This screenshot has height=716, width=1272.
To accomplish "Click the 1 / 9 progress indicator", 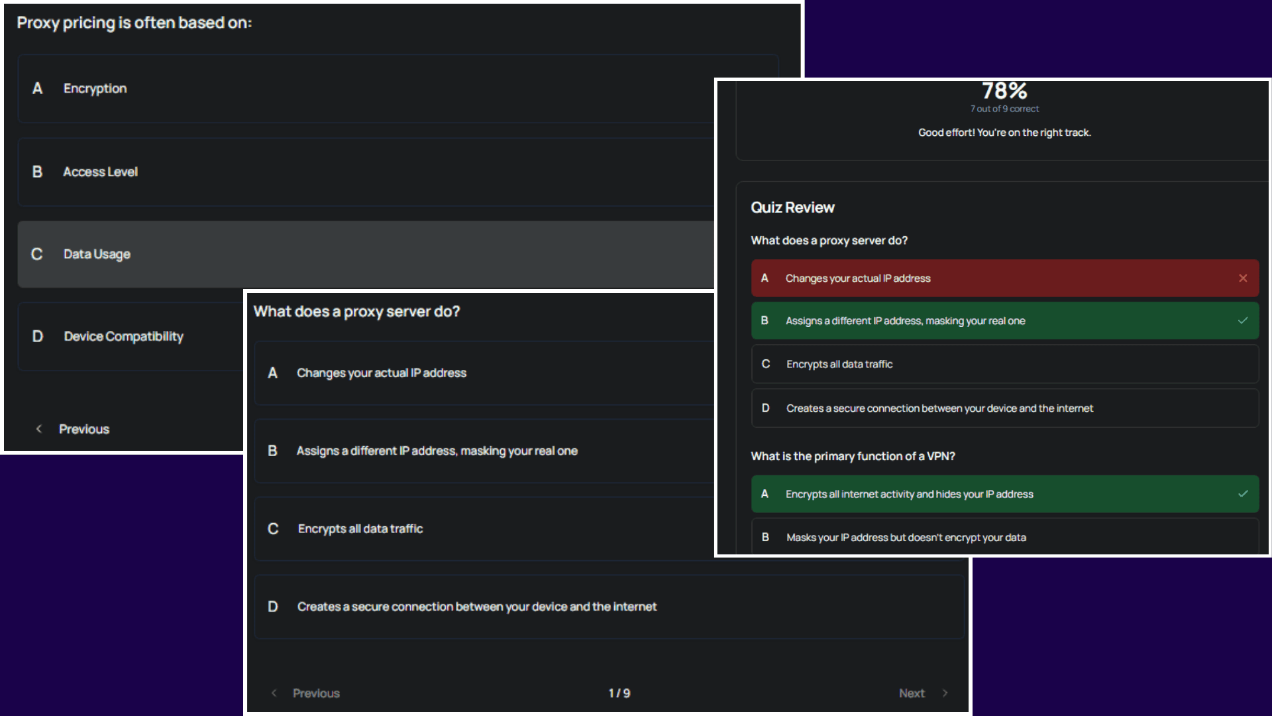I will pos(619,693).
